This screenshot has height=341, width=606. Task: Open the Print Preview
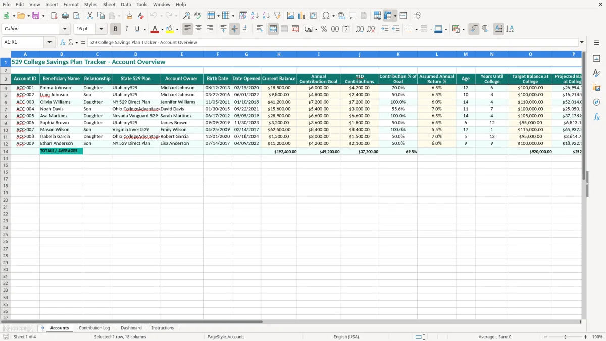click(x=76, y=16)
